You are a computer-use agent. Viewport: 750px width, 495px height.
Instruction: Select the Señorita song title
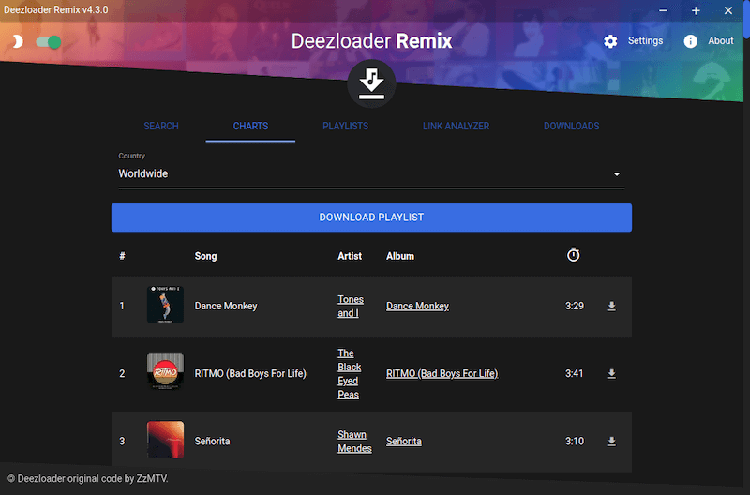[x=213, y=442]
